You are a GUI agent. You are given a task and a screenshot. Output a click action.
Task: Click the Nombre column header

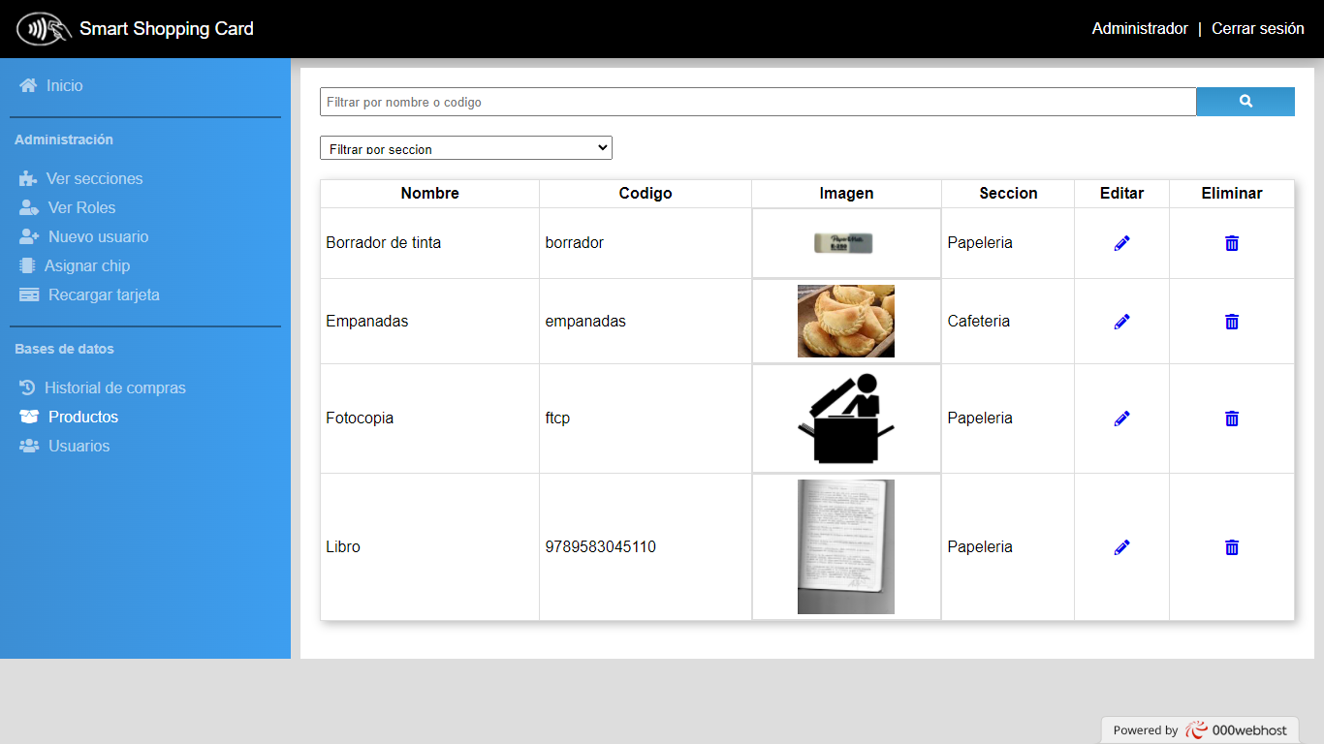click(x=430, y=194)
